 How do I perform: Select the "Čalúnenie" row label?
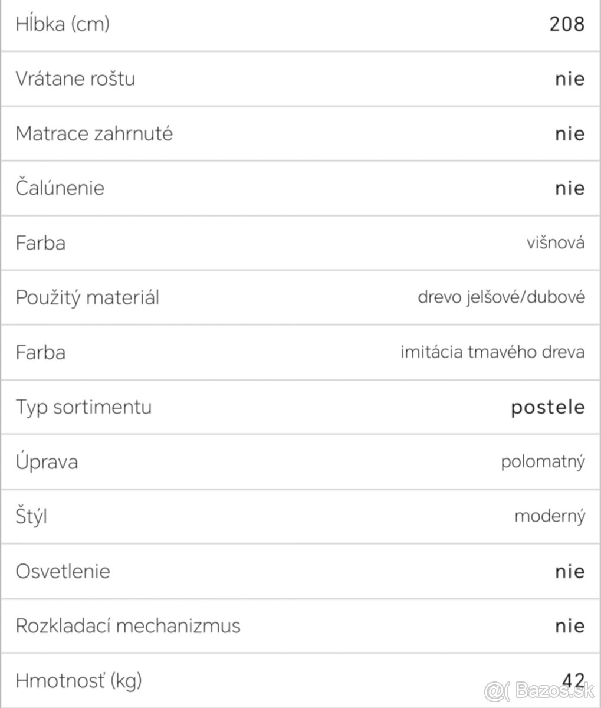(x=60, y=188)
